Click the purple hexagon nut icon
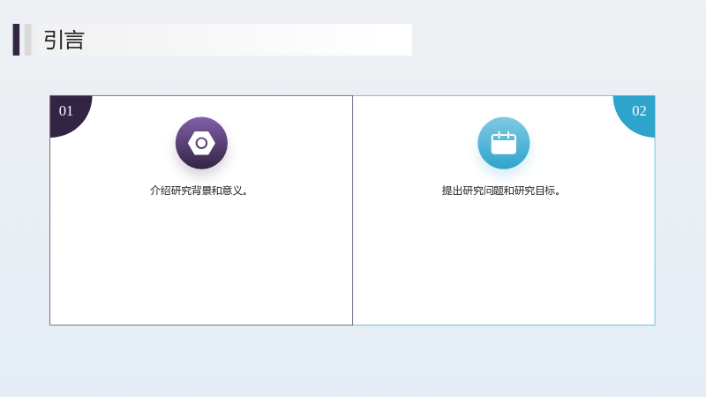 [201, 143]
